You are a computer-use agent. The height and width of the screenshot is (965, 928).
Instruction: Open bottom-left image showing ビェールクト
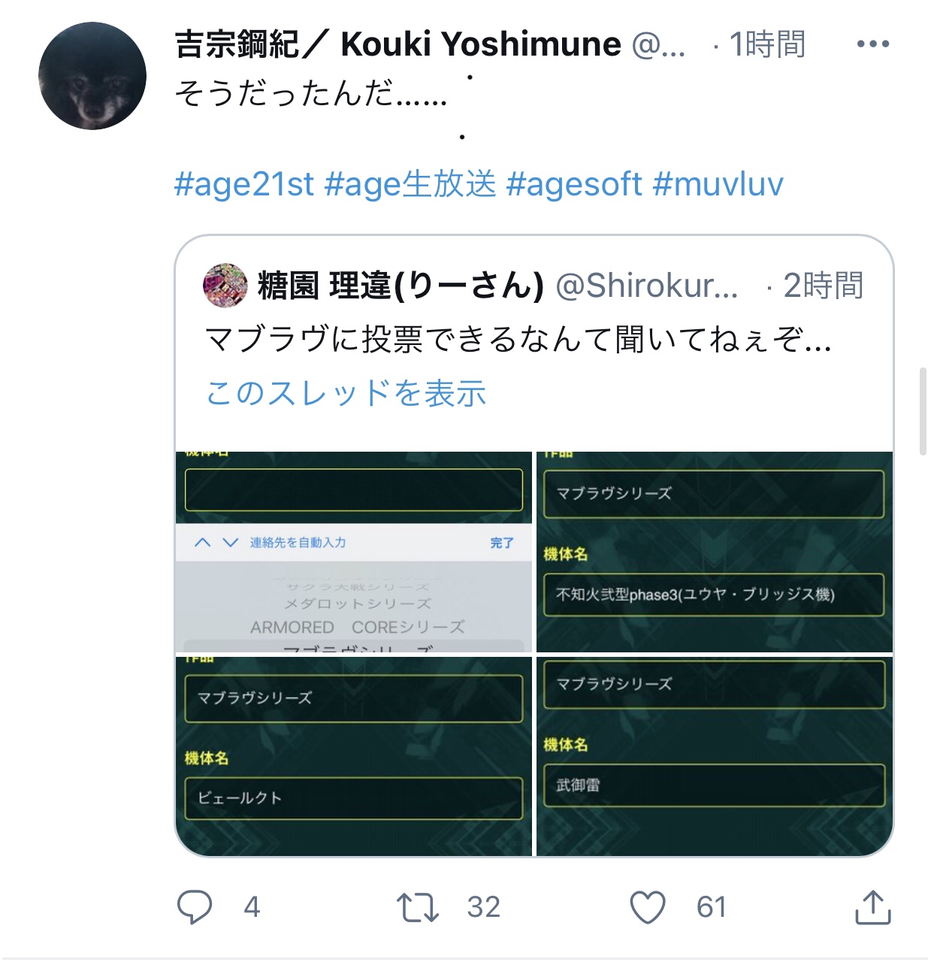[354, 756]
